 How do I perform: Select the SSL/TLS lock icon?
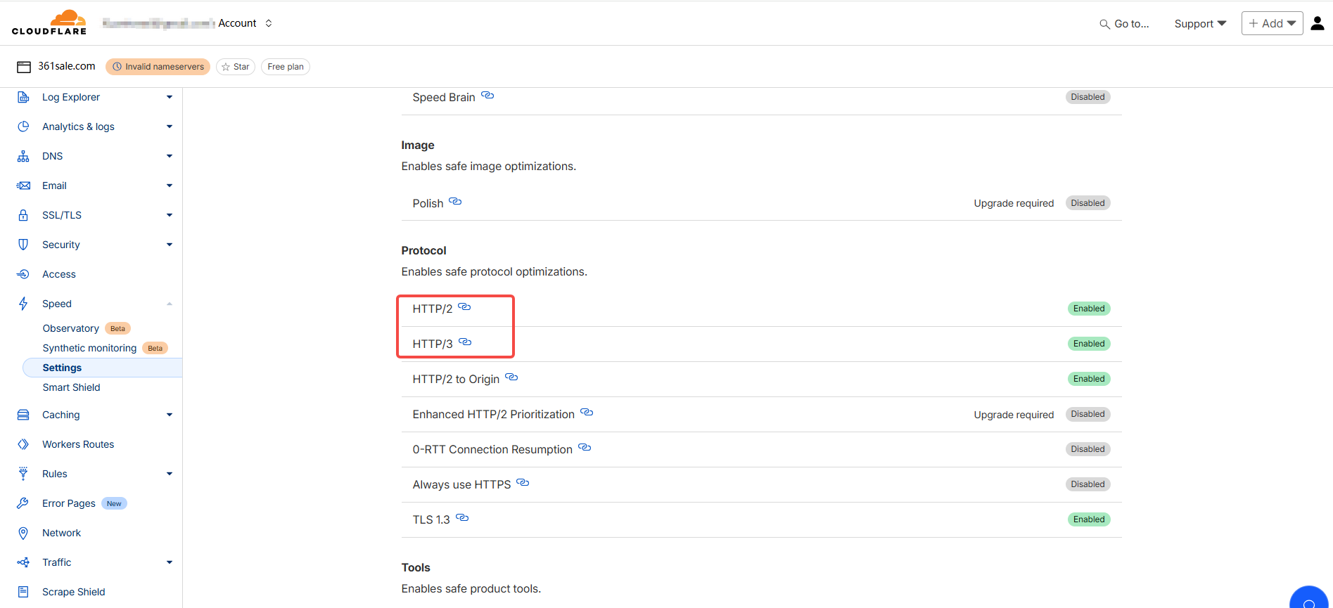23,215
